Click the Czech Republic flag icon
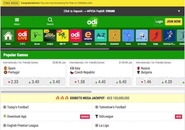Screen dimensions: 185x130 [72, 72]
